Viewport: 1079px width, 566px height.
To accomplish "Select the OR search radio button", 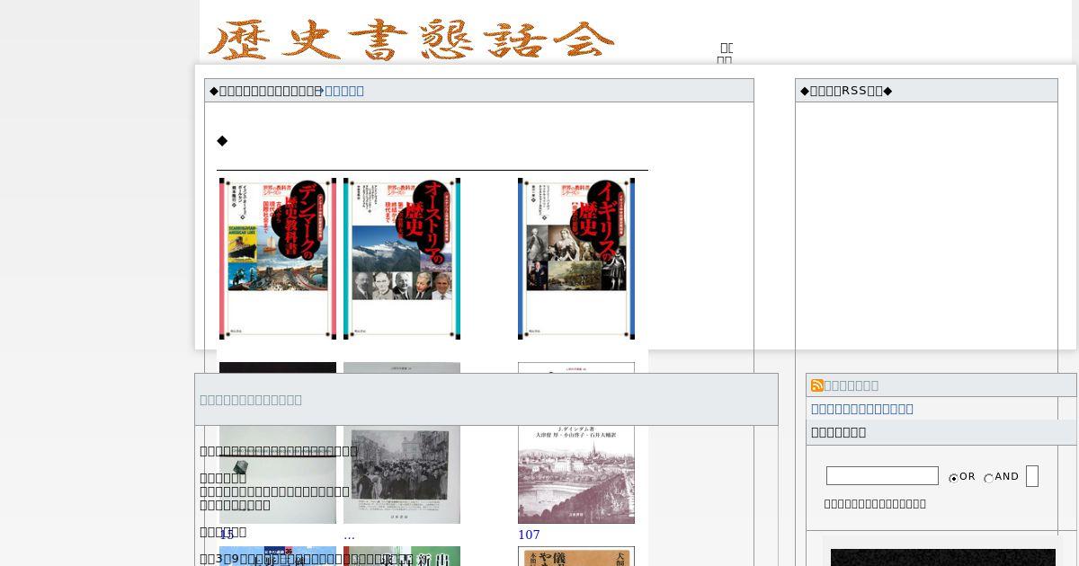I will click(x=954, y=478).
